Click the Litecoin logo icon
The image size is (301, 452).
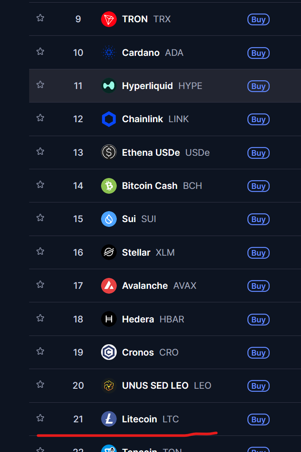point(109,419)
